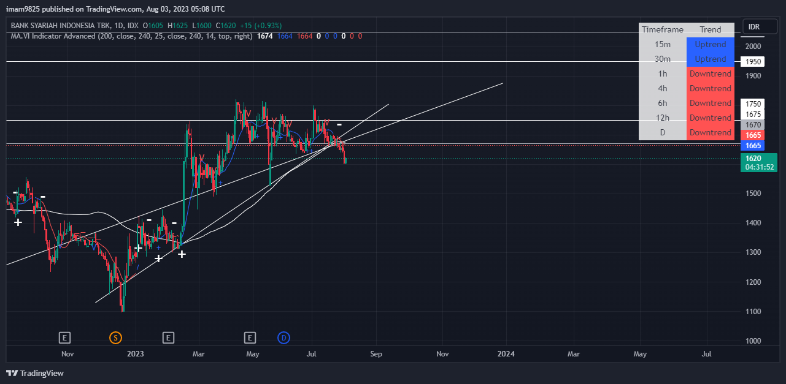
Task: Click the C1620 close value
Action: pos(226,26)
